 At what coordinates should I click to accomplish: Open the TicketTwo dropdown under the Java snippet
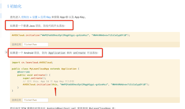coord(35,45)
